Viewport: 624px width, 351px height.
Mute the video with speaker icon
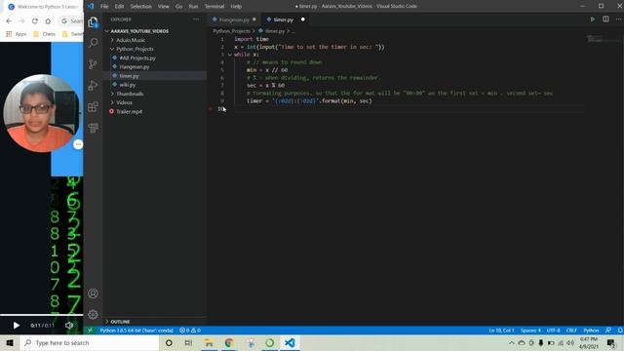(x=69, y=325)
